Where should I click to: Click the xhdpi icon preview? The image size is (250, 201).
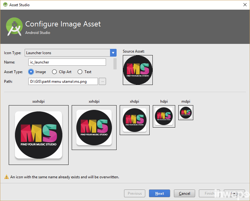135,120
